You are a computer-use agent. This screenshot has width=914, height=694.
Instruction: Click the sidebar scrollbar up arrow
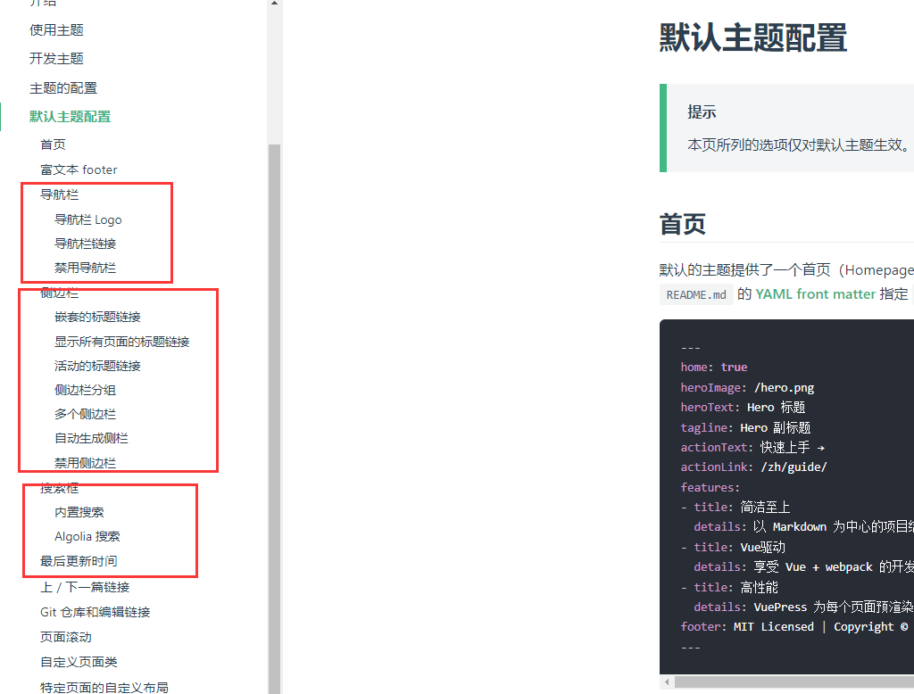pos(274,4)
